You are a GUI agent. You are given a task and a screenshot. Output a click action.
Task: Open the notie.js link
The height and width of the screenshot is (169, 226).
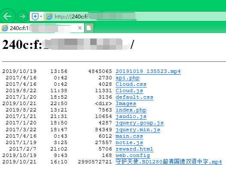click(129, 142)
